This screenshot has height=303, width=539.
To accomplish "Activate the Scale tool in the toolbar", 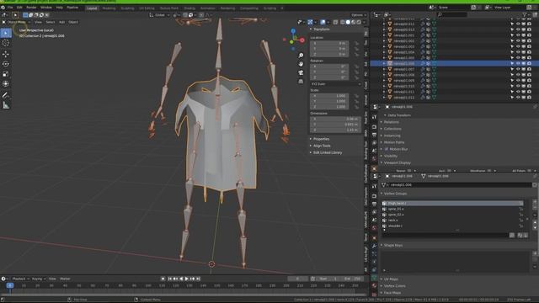I will tap(6, 74).
